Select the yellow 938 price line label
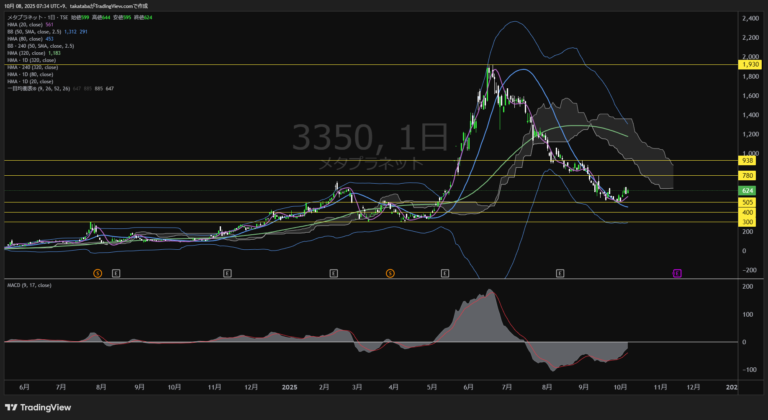The image size is (768, 420). coord(747,161)
